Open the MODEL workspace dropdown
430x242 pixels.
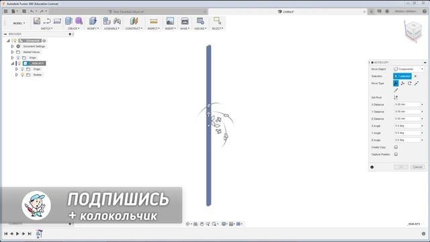(x=19, y=24)
